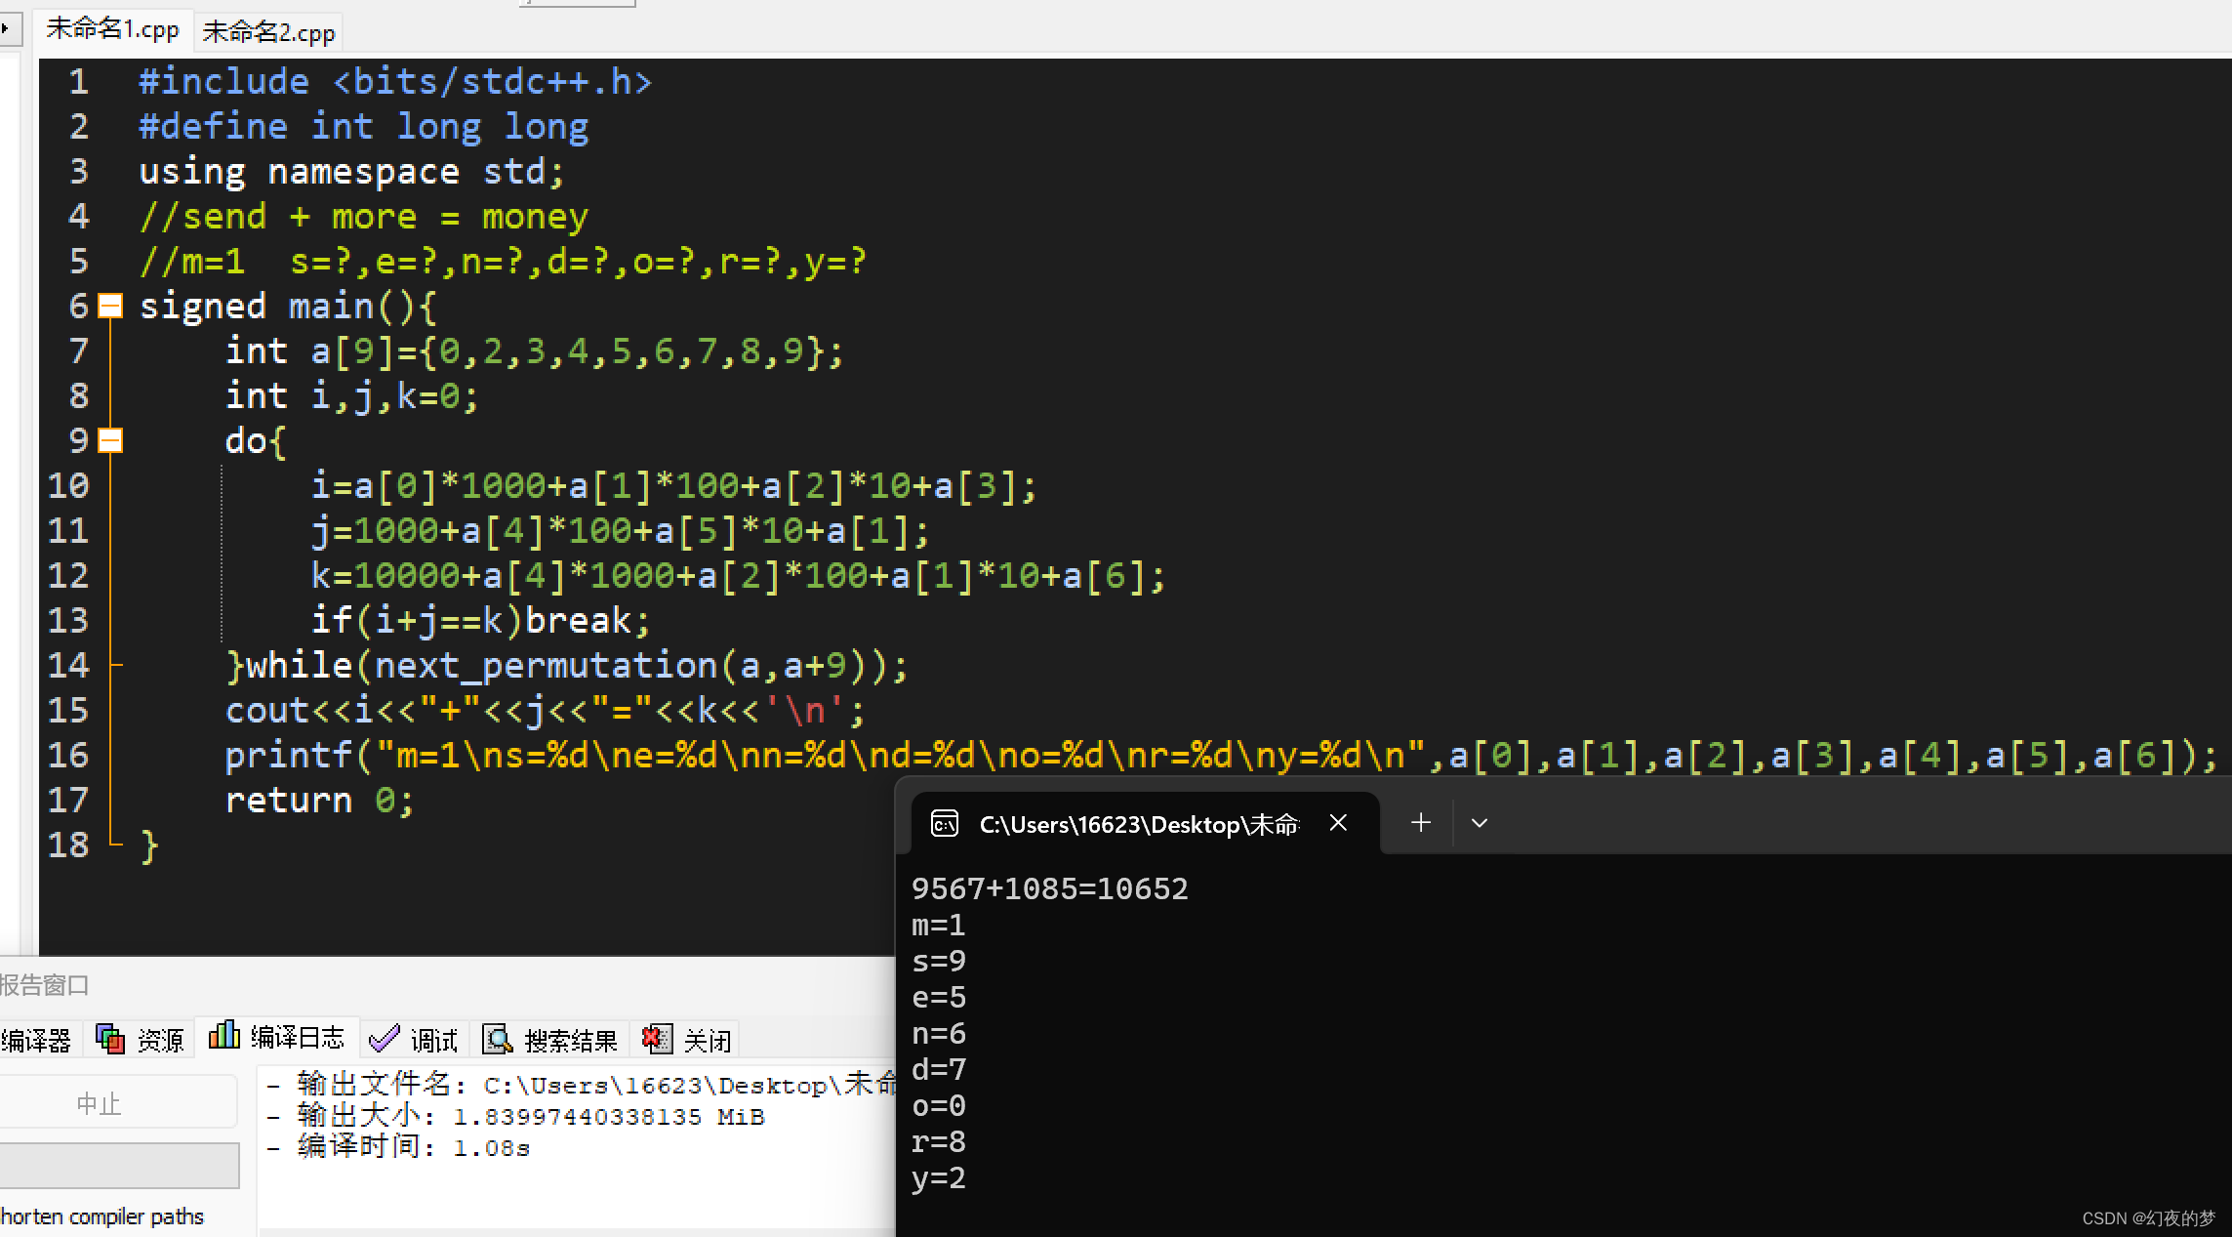
Task: Open a new terminal tab with plus
Action: pos(1421,823)
